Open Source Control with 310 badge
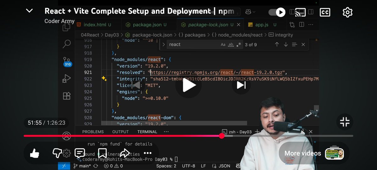 (x=67, y=62)
